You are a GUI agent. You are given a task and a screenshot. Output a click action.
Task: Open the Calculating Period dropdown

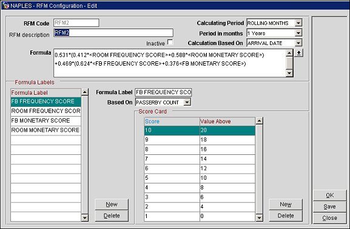pos(298,23)
